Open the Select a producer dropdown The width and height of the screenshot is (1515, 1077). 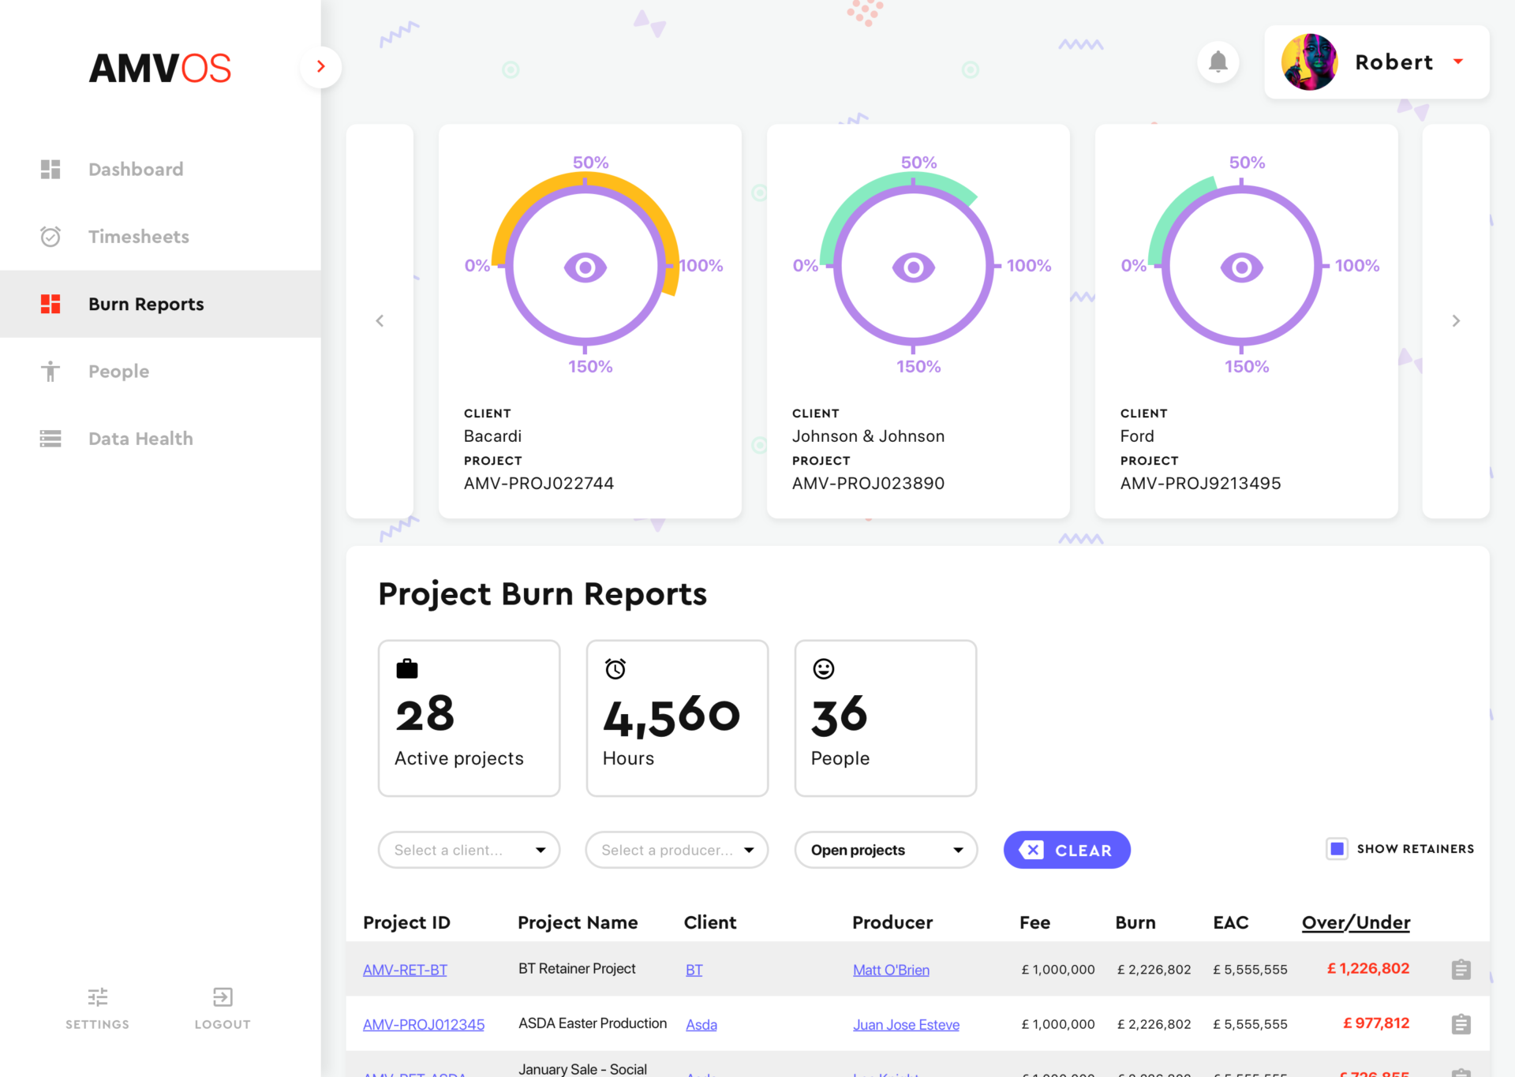click(x=676, y=850)
